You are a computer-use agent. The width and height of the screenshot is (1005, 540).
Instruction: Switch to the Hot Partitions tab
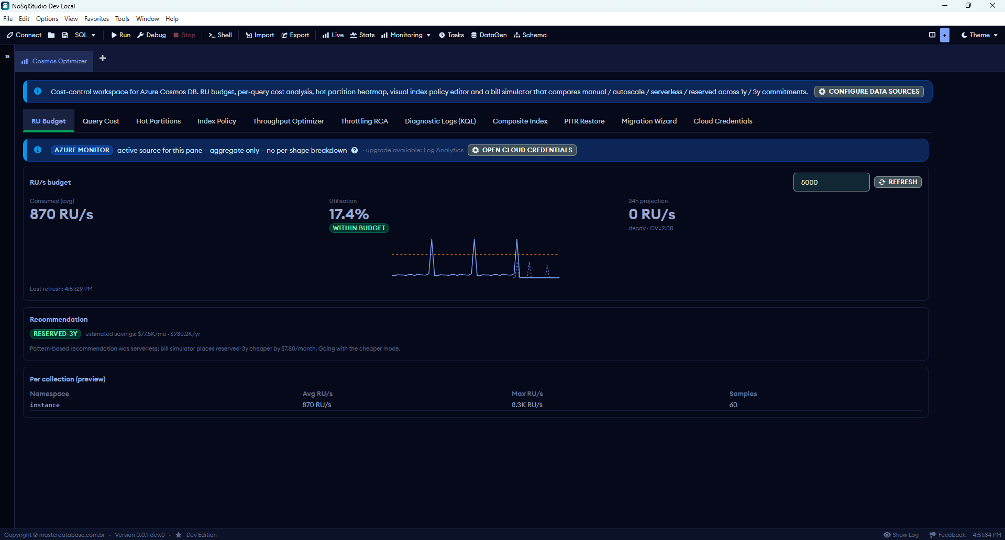click(159, 121)
